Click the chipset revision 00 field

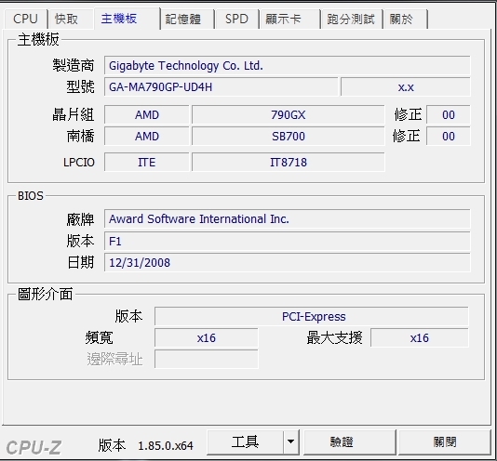(449, 114)
